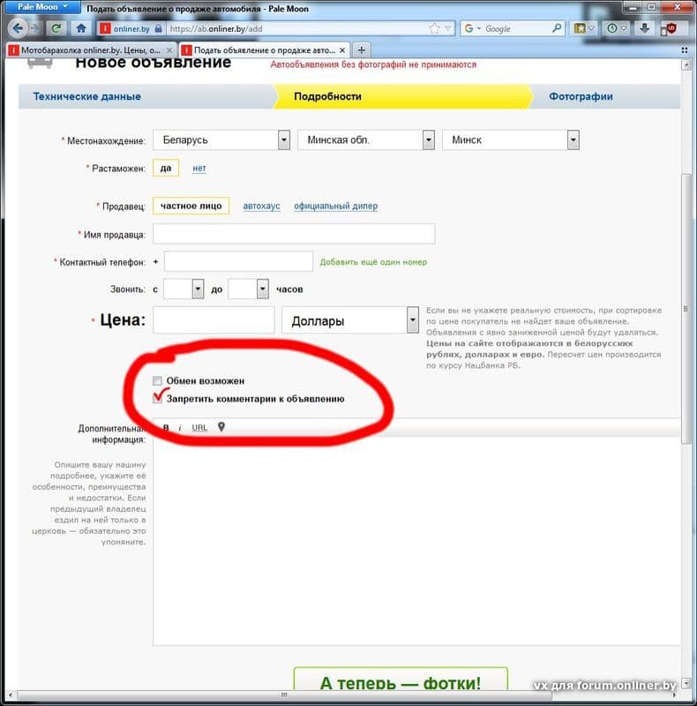Screen dimensions: 697x706
Task: Click the scroll-up arrow of page scrollbar
Action: click(686, 65)
